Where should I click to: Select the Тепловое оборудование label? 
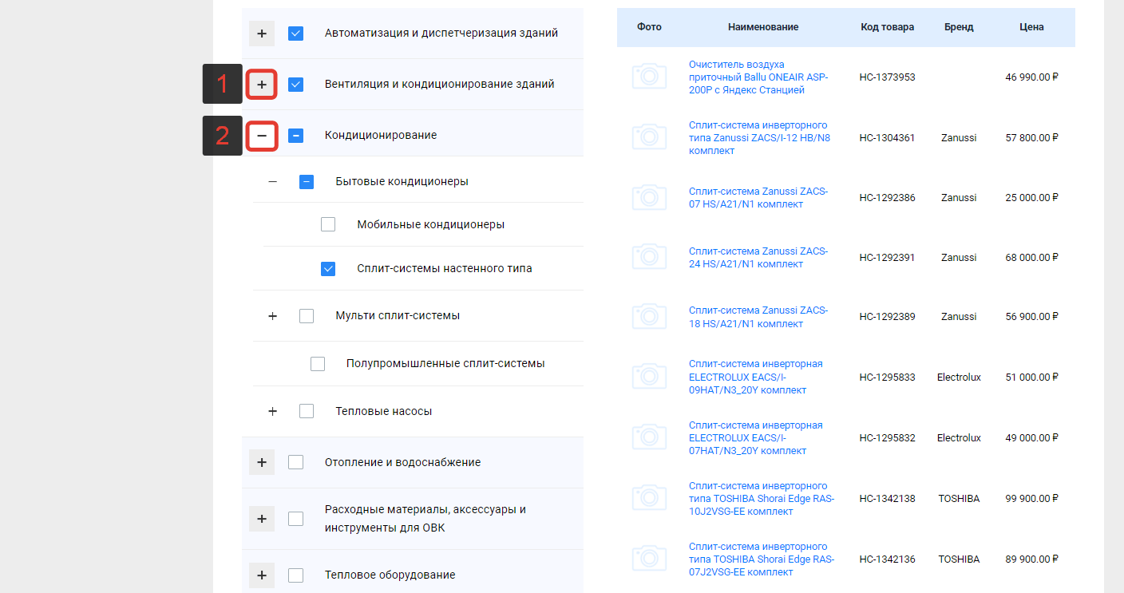tap(390, 575)
